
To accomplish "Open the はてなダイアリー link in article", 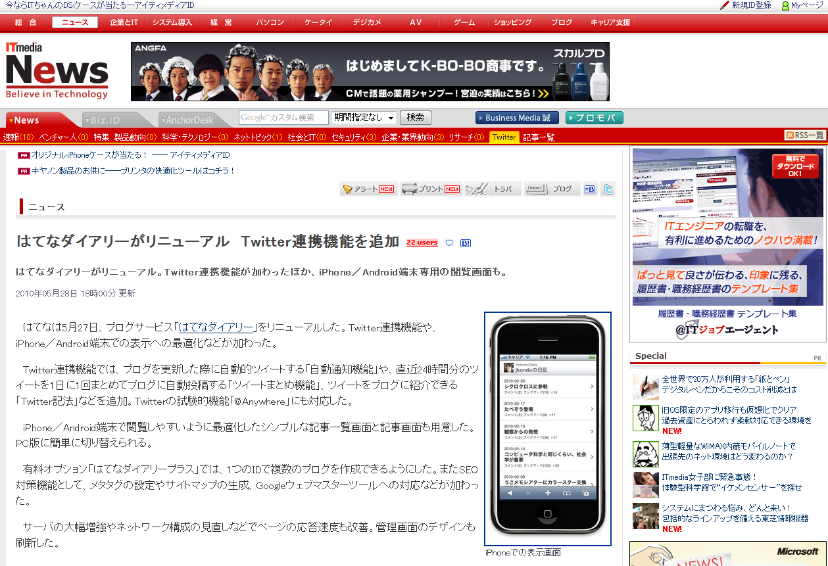I will tap(216, 327).
